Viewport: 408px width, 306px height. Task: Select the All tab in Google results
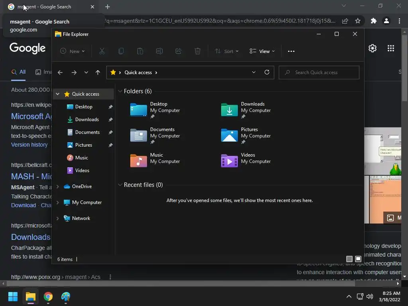(18, 72)
